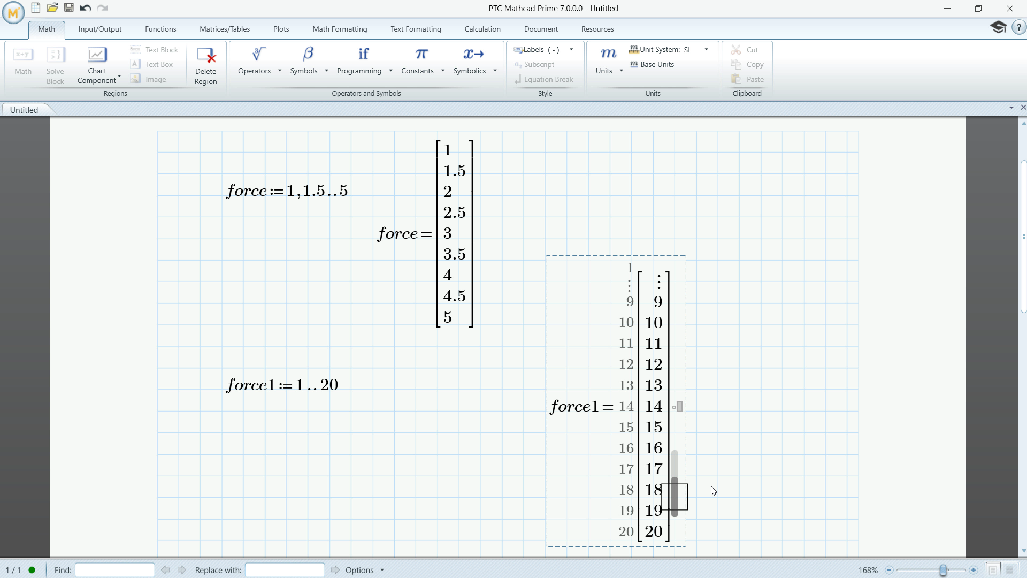Expand the Units dropdown arrow
This screenshot has width=1027, height=578.
tap(621, 71)
